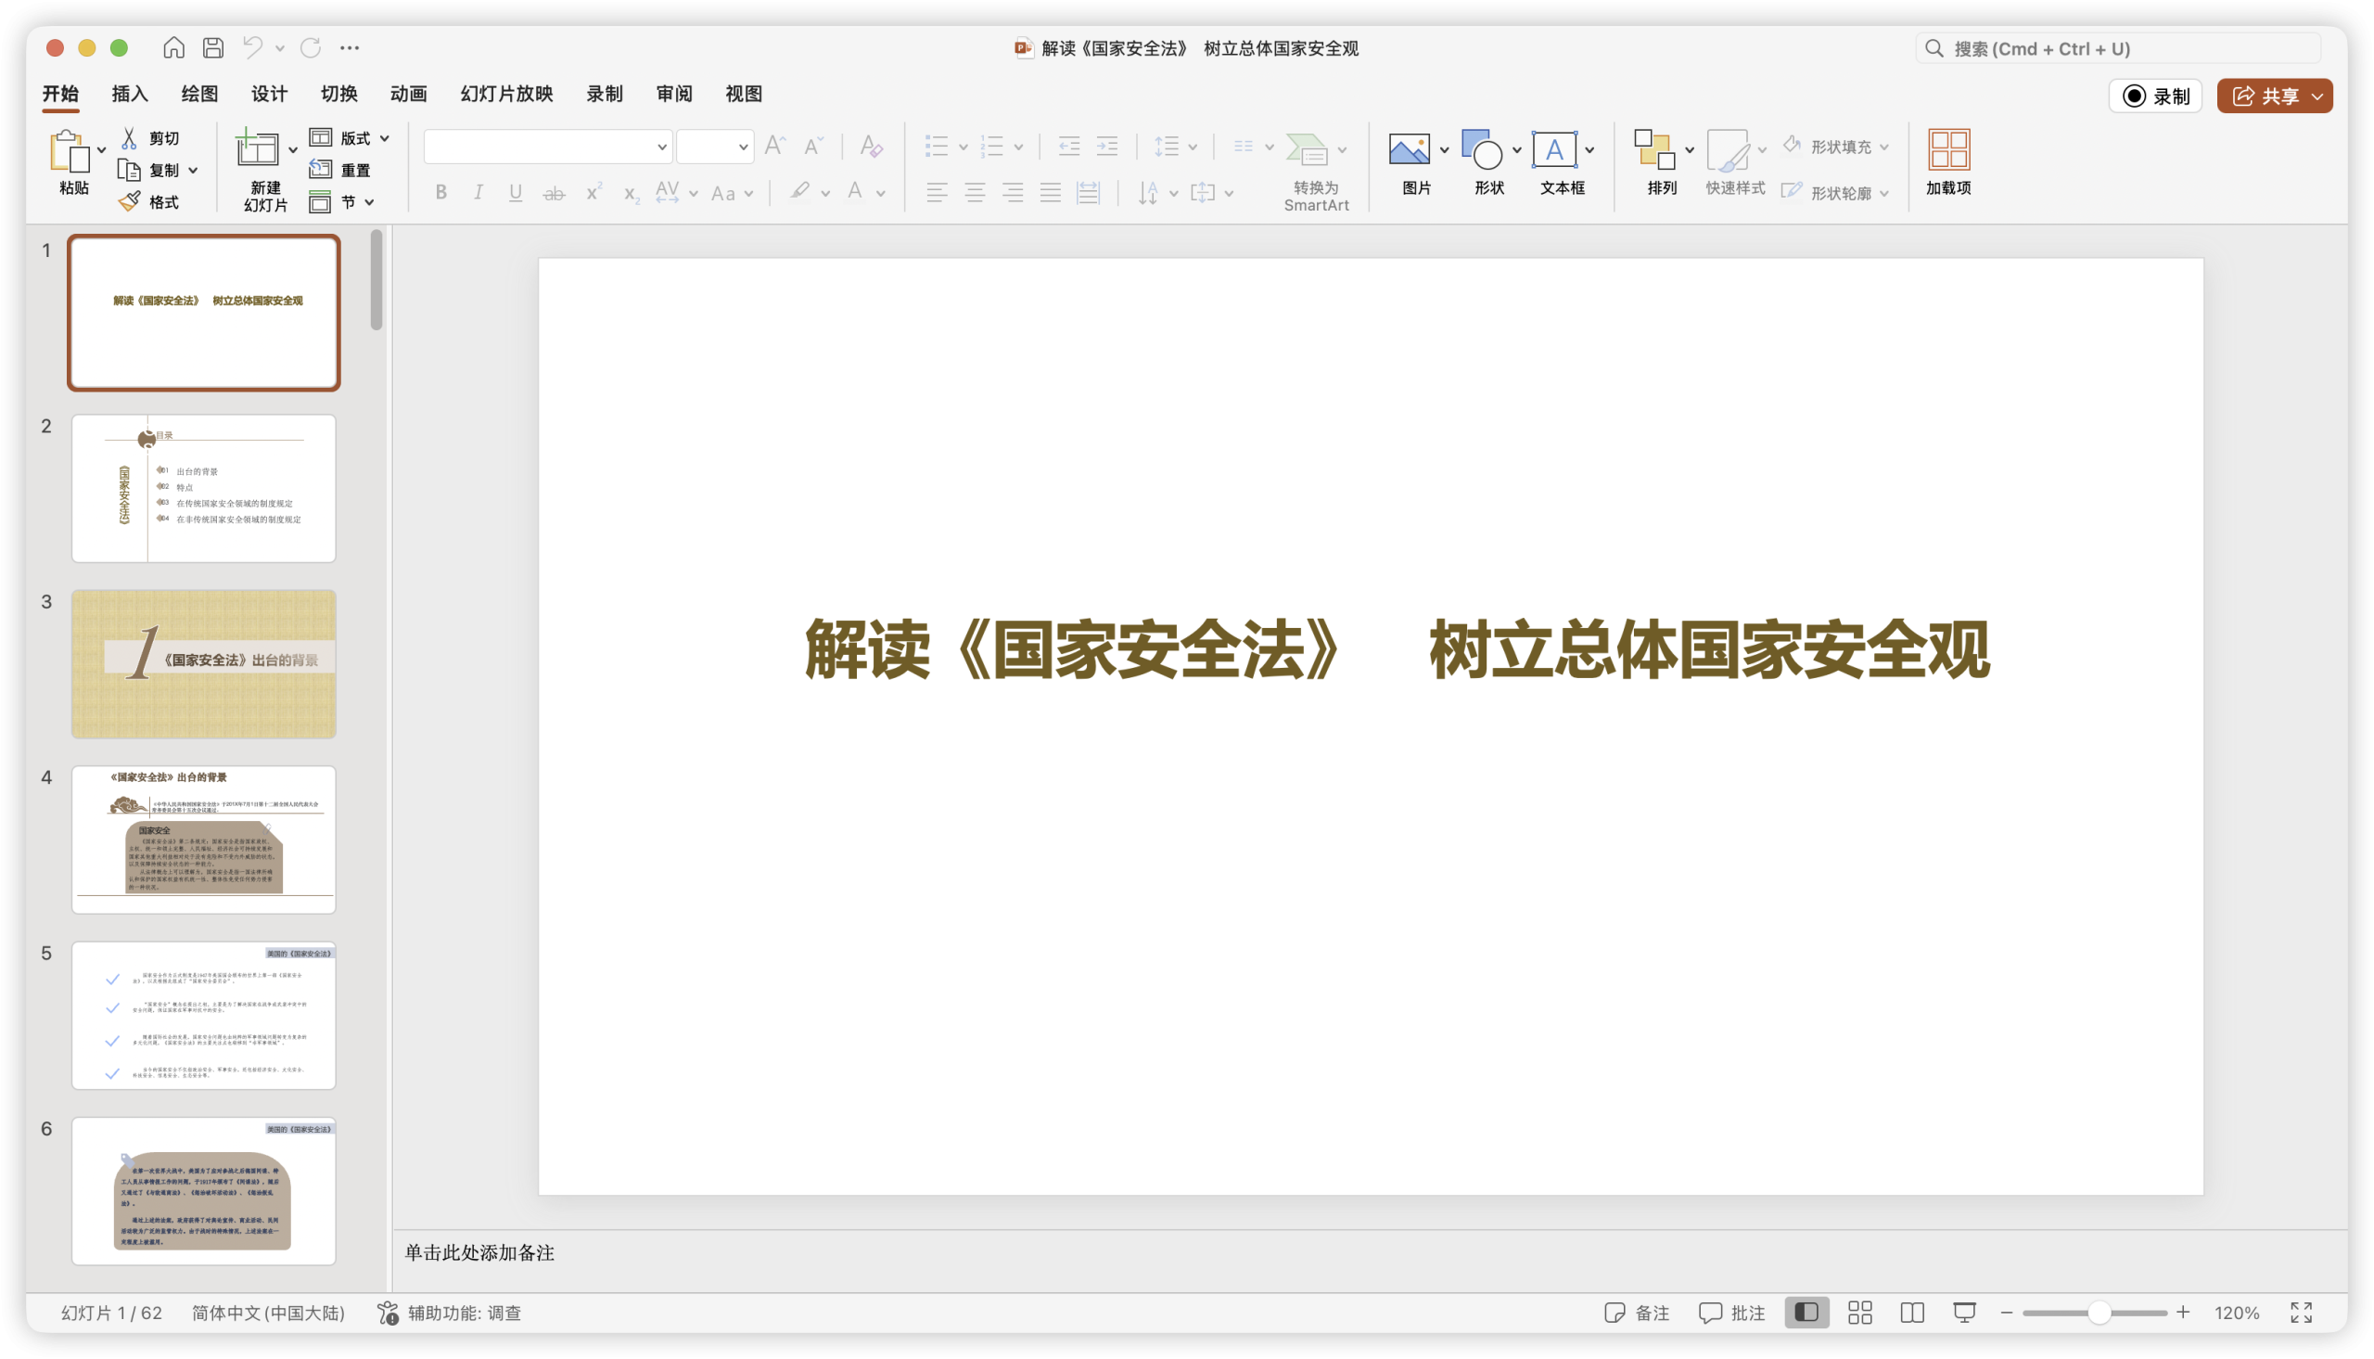Open the 节 section dropdown
The image size is (2374, 1359).
pyautogui.click(x=369, y=201)
